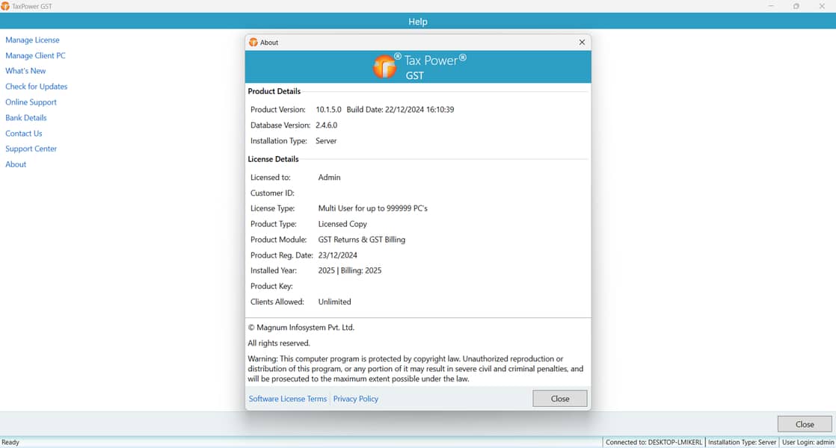Click the Close button of Help page
Image resolution: width=836 pixels, height=448 pixels.
(x=805, y=424)
